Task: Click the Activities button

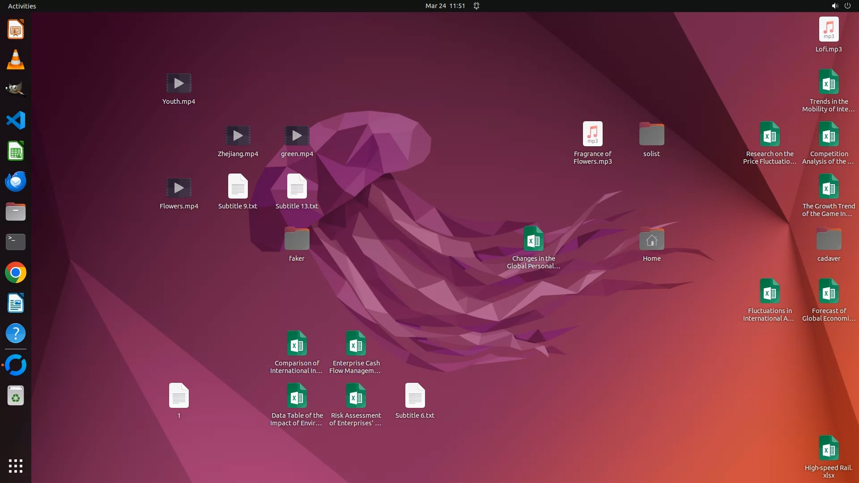Action: click(22, 6)
